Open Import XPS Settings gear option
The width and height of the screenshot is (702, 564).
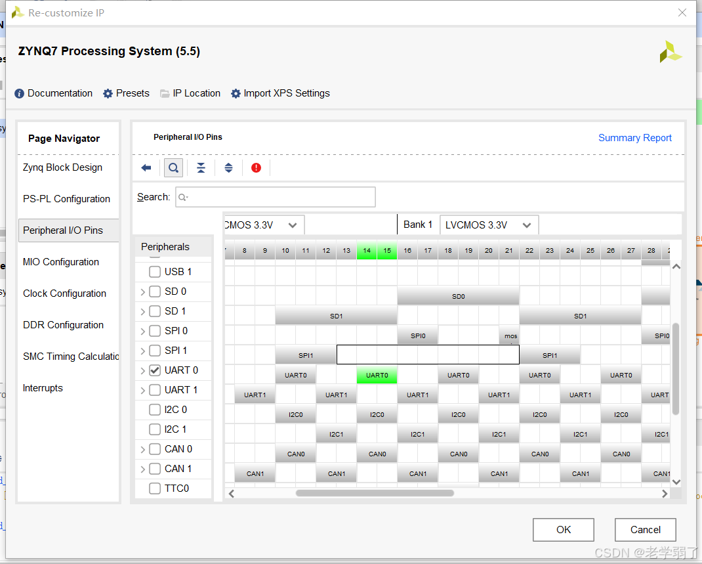[x=280, y=93]
